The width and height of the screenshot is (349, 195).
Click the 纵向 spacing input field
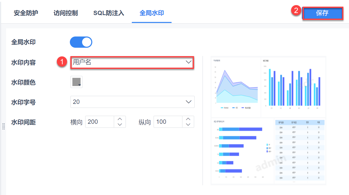pyautogui.click(x=168, y=122)
